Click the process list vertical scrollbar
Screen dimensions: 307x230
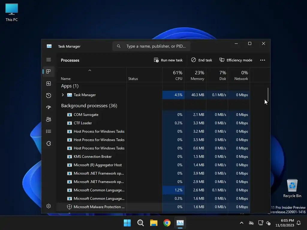click(268, 94)
